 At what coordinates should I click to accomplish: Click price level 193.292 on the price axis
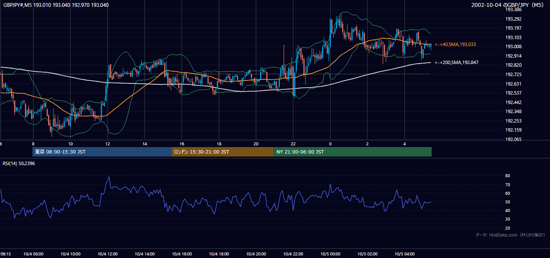point(513,19)
